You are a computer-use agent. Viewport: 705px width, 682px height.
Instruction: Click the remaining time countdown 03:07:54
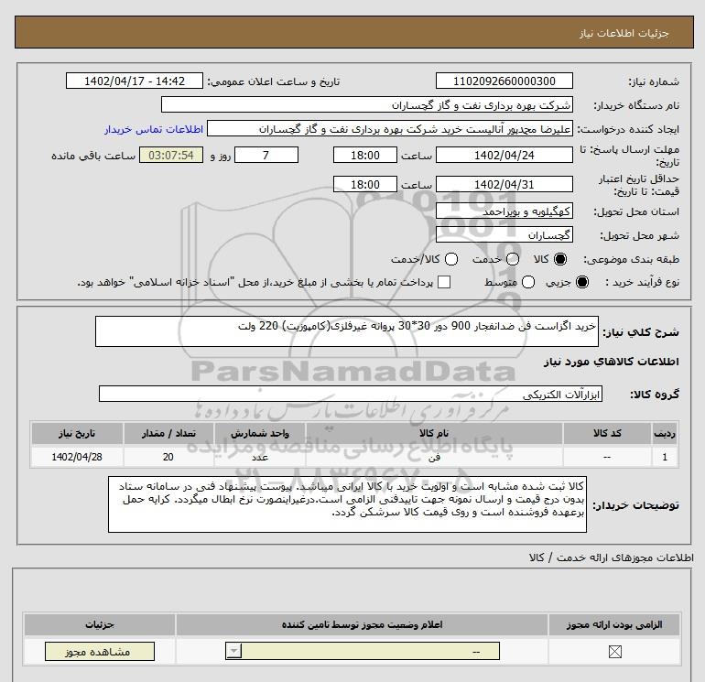171,155
